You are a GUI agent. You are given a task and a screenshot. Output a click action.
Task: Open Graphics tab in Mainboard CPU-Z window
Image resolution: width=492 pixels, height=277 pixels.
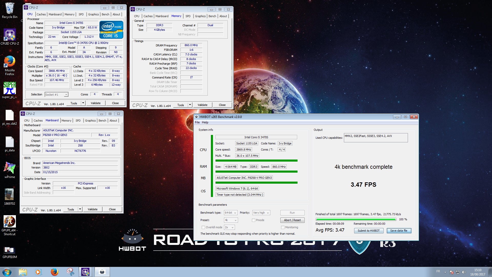point(90,121)
